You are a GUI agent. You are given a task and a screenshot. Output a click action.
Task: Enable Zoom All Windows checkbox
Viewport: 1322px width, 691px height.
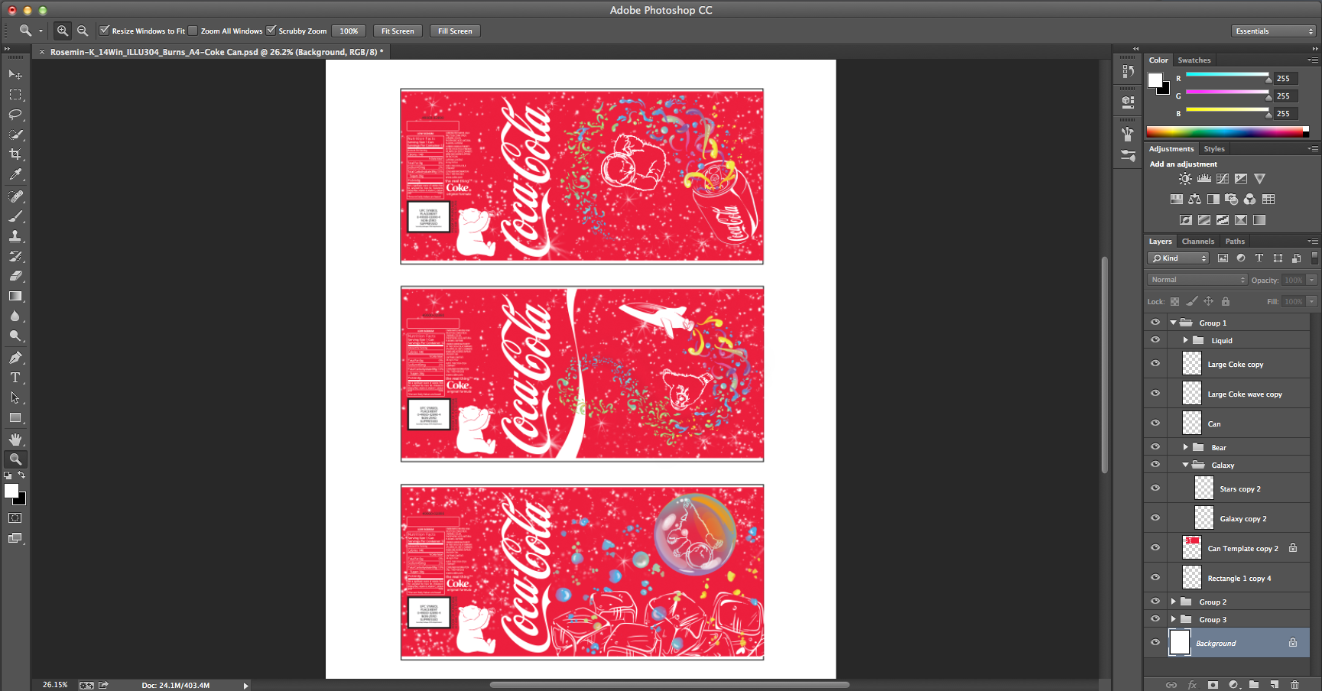pos(193,31)
